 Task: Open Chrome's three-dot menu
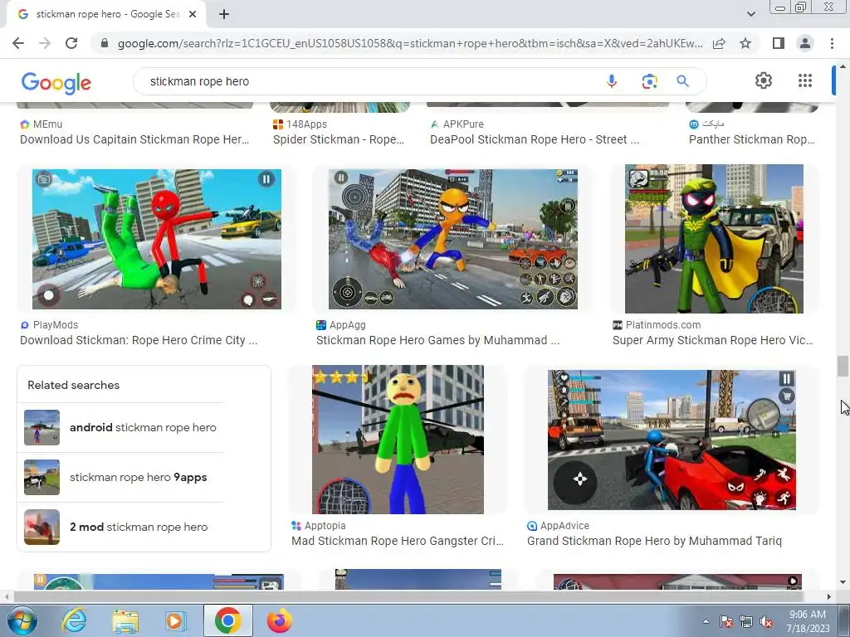tap(832, 43)
